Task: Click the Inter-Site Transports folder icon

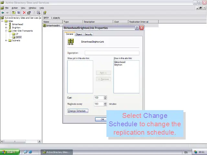Action: coord(10,31)
